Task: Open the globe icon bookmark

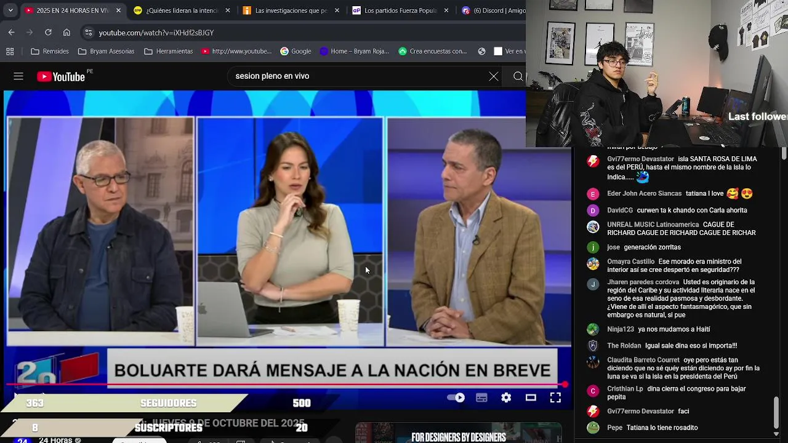Action: point(482,51)
